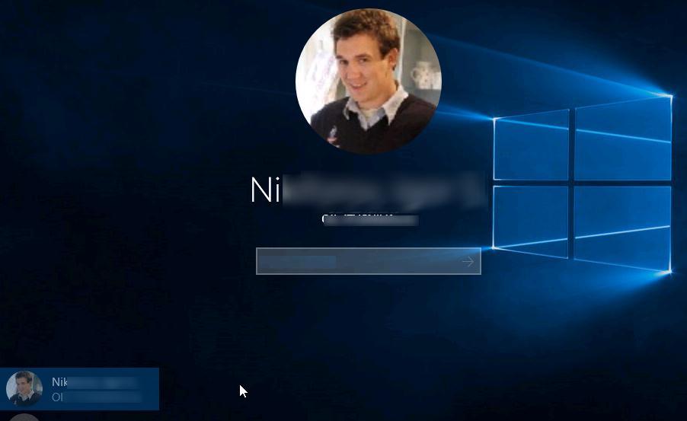Viewport: 687px width, 421px height.
Task: Click the lower-right pane of the Windows logo
Action: point(622,227)
